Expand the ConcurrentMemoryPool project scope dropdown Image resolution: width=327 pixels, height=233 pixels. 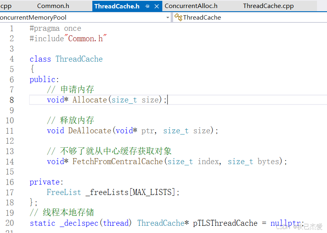pos(167,18)
